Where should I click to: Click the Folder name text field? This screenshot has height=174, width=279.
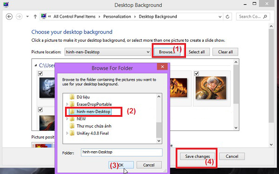tap(121, 152)
